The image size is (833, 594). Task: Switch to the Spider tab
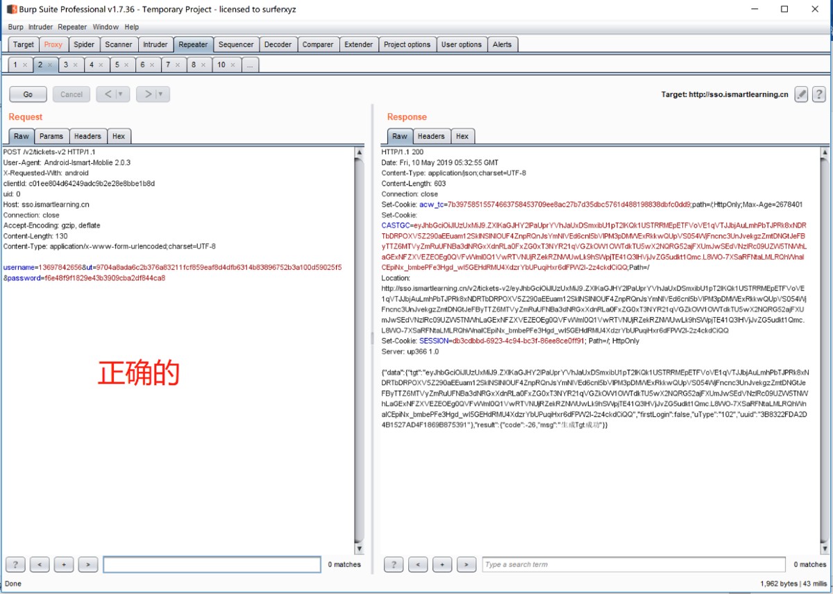pos(84,44)
